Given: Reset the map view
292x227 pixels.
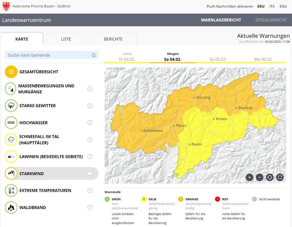Looking at the screenshot, I should (x=270, y=177).
